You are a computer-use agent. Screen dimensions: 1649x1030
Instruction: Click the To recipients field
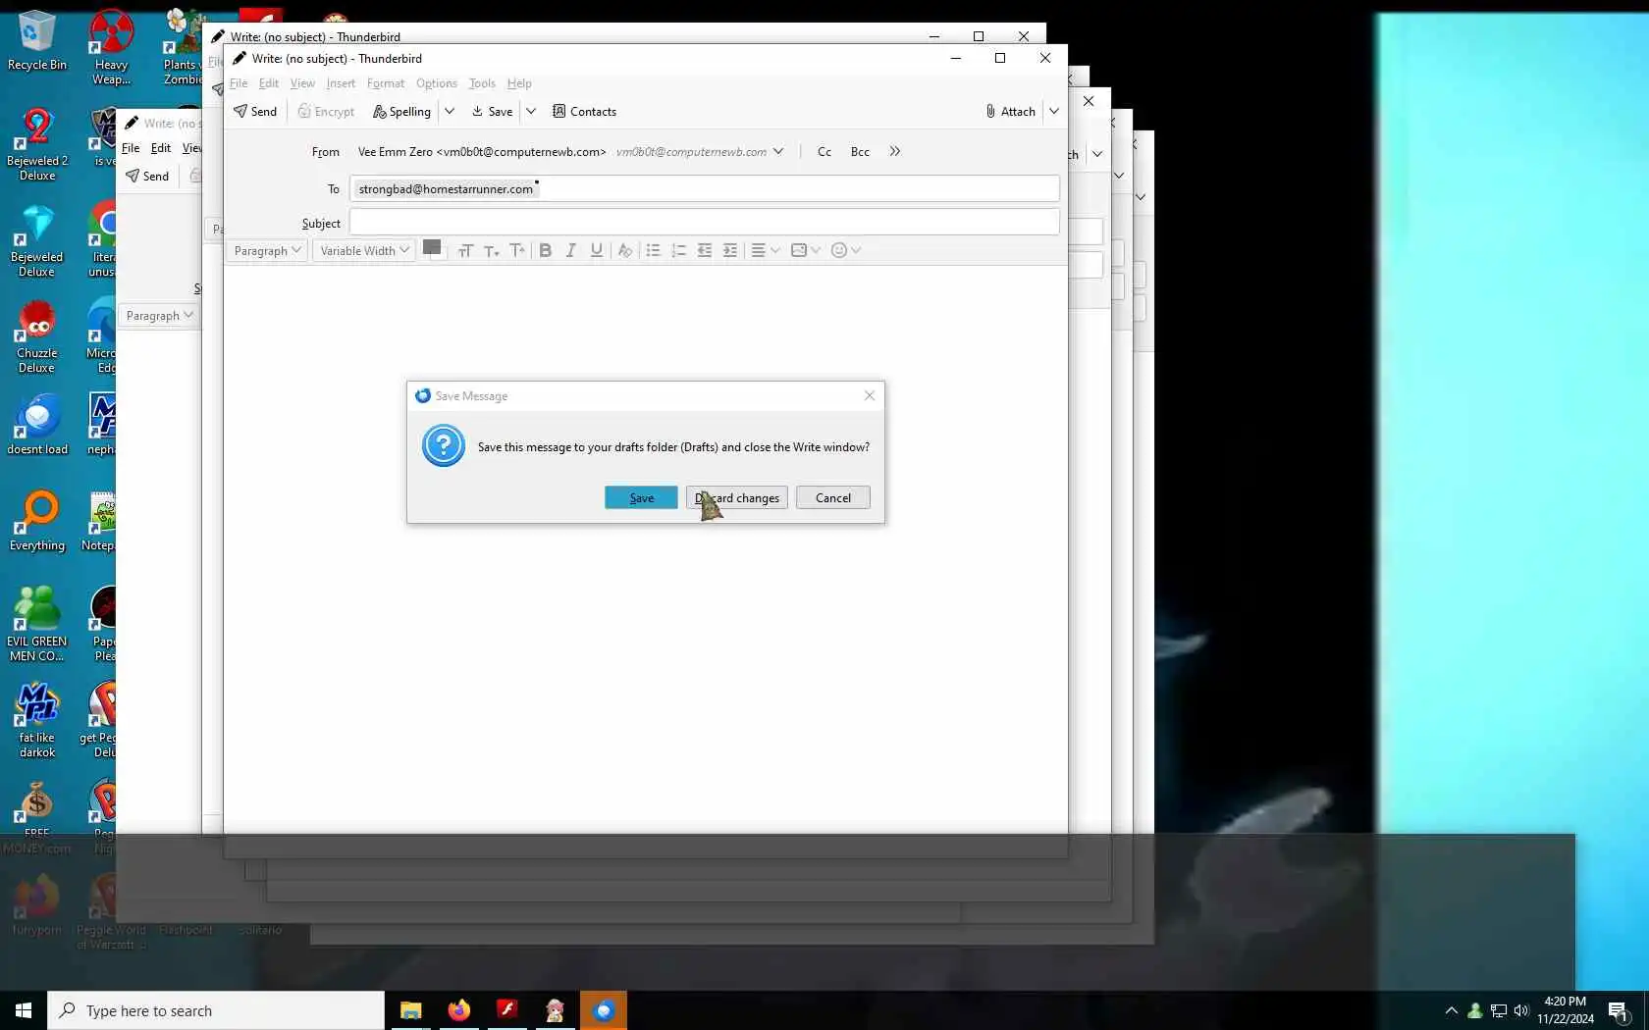pyautogui.click(x=705, y=188)
